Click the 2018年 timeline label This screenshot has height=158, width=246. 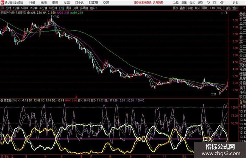(5, 156)
